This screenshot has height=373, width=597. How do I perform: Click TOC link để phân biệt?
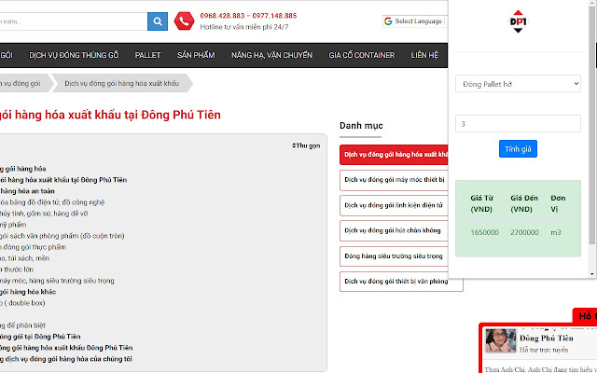pyautogui.click(x=22, y=325)
